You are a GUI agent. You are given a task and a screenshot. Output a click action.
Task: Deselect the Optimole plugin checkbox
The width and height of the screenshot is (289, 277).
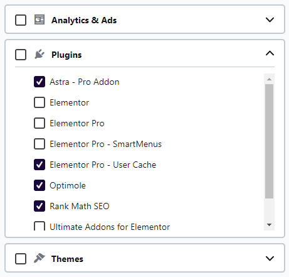click(39, 185)
